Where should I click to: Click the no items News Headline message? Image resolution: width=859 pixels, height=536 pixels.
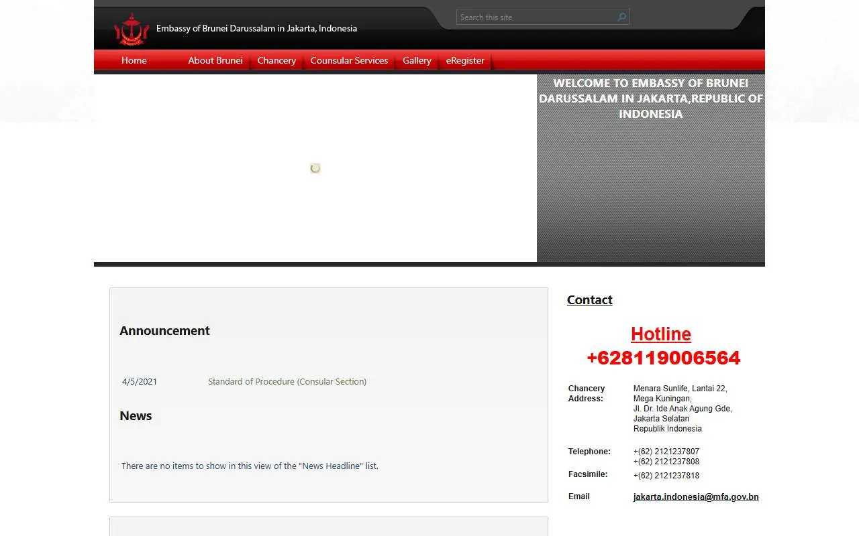point(250,466)
